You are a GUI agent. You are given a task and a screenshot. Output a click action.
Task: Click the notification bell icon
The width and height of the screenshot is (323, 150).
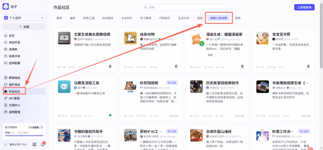pos(43,144)
